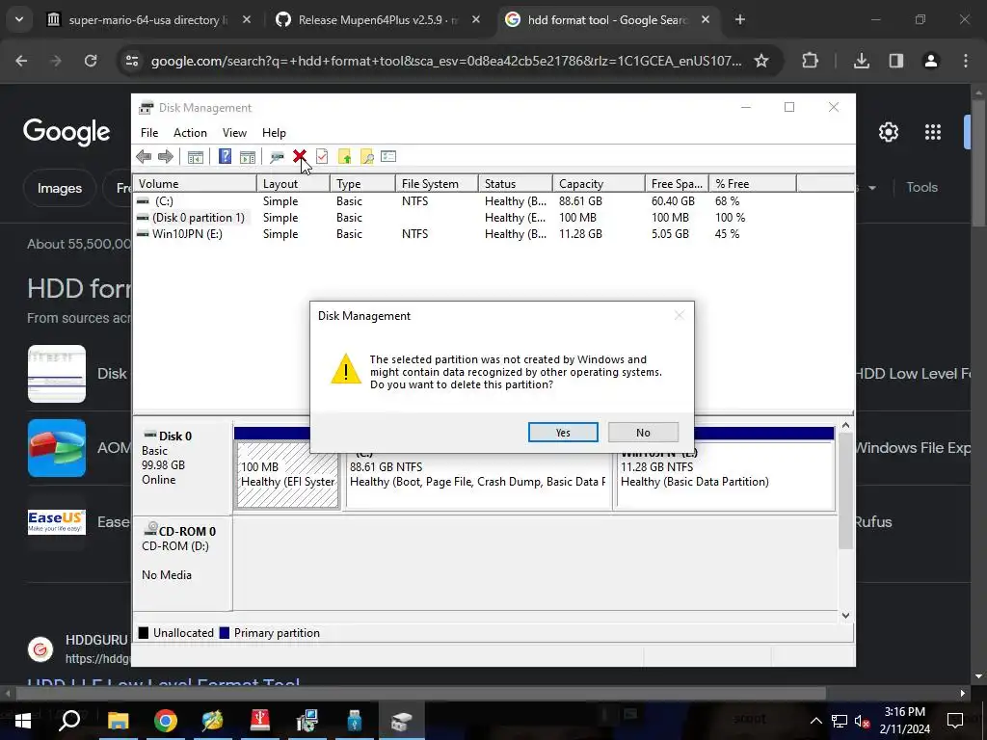
Task: Toggle the Show/Hide Console Tree toolbar icon
Action: 195,157
